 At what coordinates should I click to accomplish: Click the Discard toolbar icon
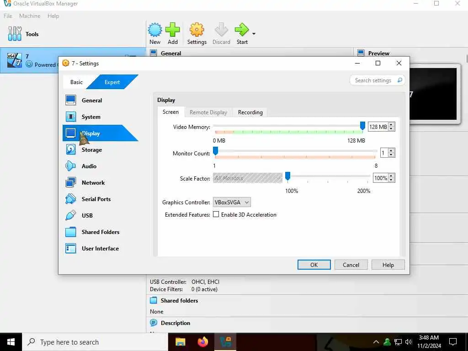(221, 30)
